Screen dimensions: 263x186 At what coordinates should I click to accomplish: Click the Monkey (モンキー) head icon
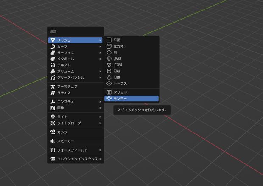[109, 98]
